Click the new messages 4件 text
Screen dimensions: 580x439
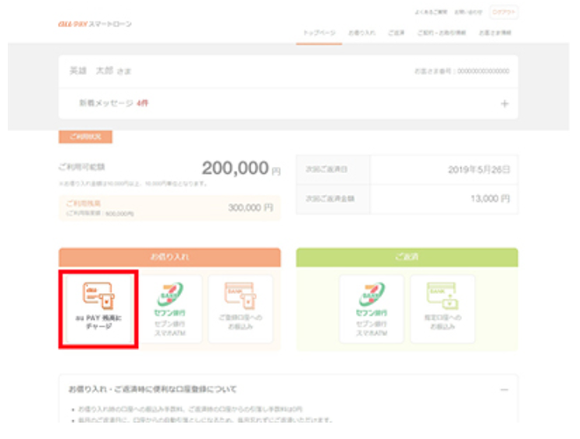coord(113,103)
